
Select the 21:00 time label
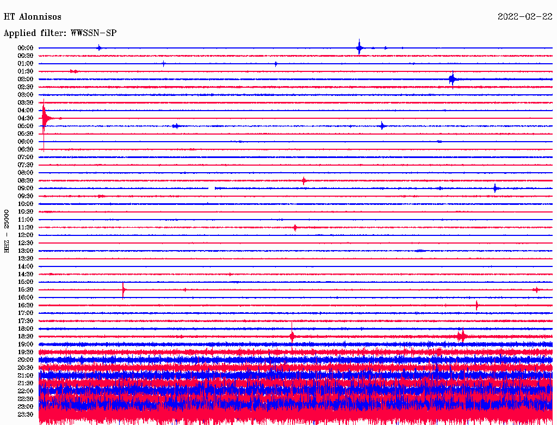coord(26,375)
